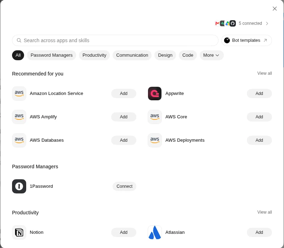Image resolution: width=284 pixels, height=248 pixels.
Task: Click the AWS Databases icon
Action: click(19, 140)
